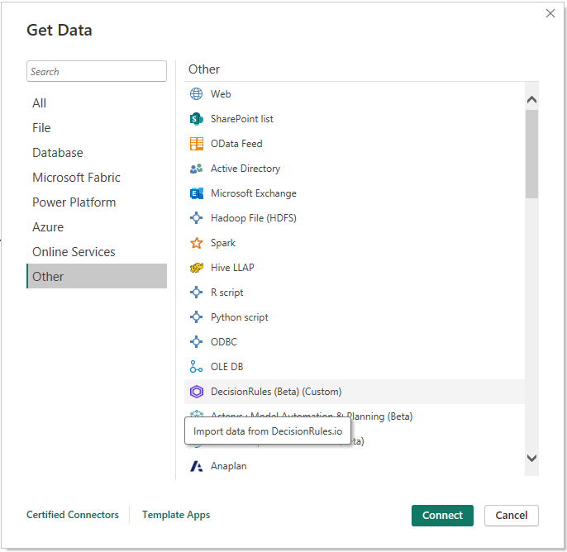The image size is (567, 552).
Task: Click the Web globe icon
Action: point(196,94)
